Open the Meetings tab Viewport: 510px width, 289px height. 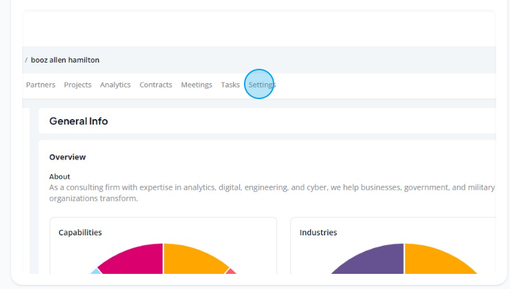tap(196, 85)
